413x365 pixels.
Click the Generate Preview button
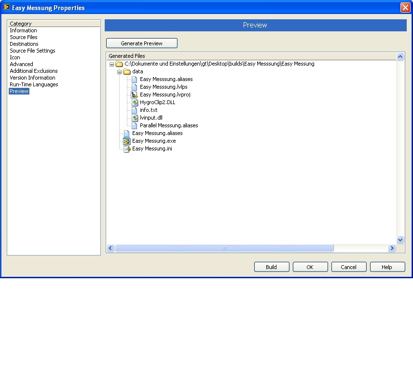(142, 43)
